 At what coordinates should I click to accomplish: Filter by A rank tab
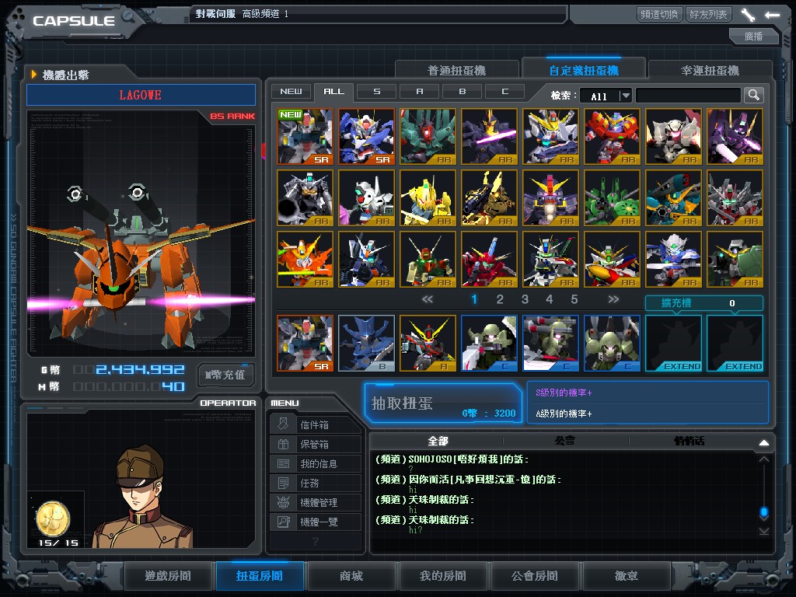419,92
